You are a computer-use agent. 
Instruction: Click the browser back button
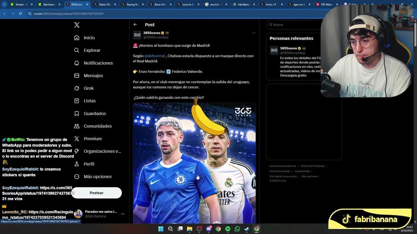click(5, 14)
